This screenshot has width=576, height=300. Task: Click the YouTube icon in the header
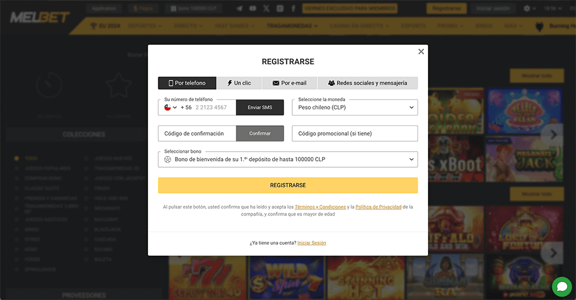click(253, 9)
